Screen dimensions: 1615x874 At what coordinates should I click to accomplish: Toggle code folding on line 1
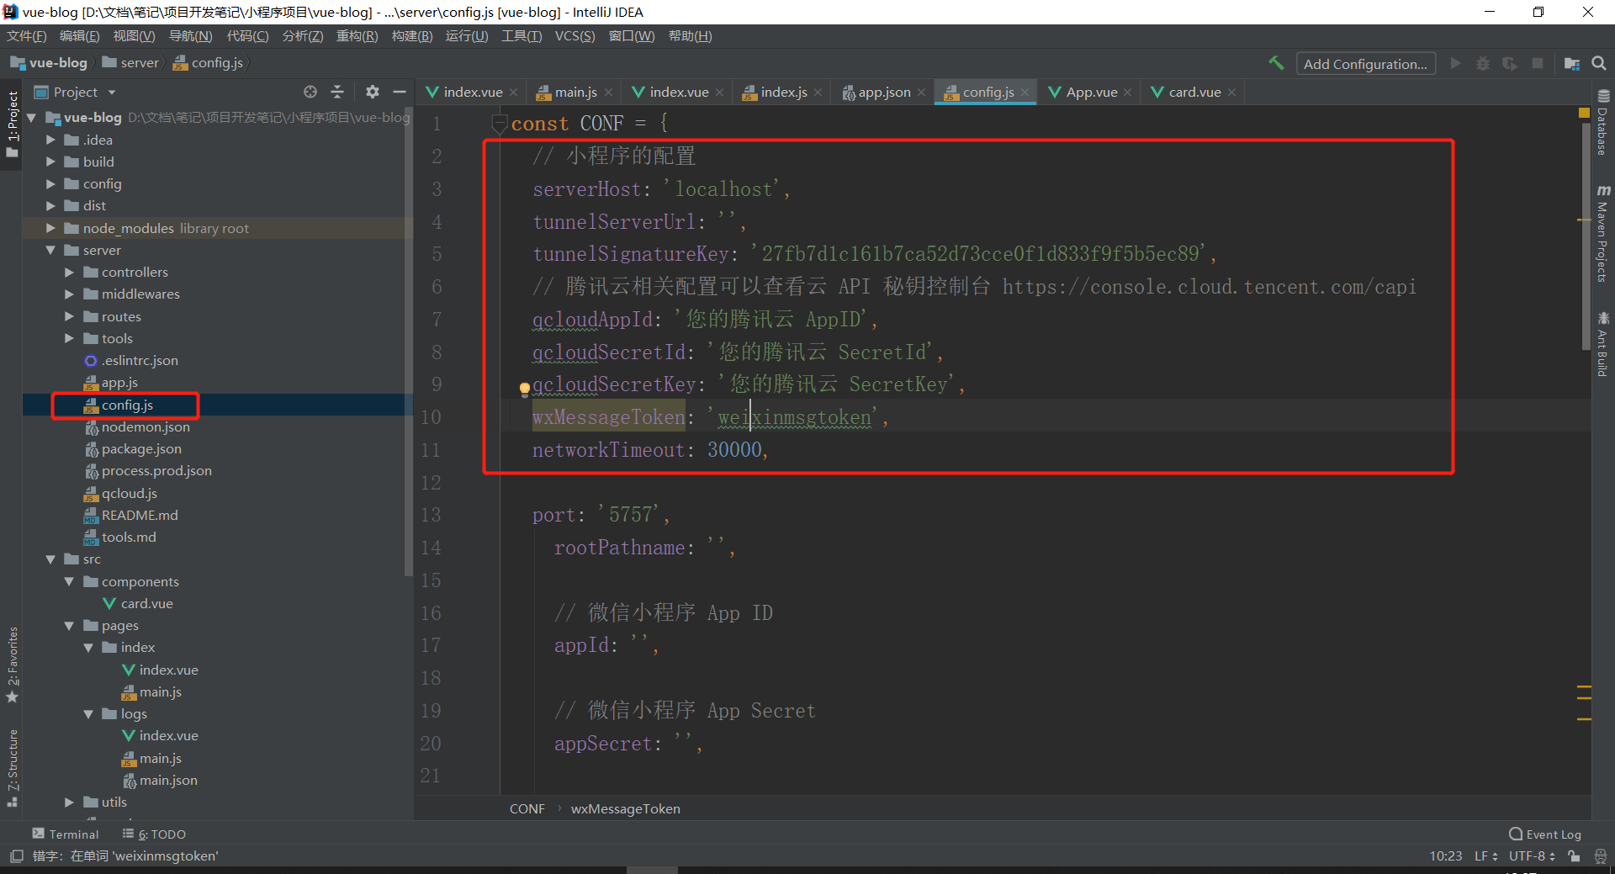[x=499, y=124]
